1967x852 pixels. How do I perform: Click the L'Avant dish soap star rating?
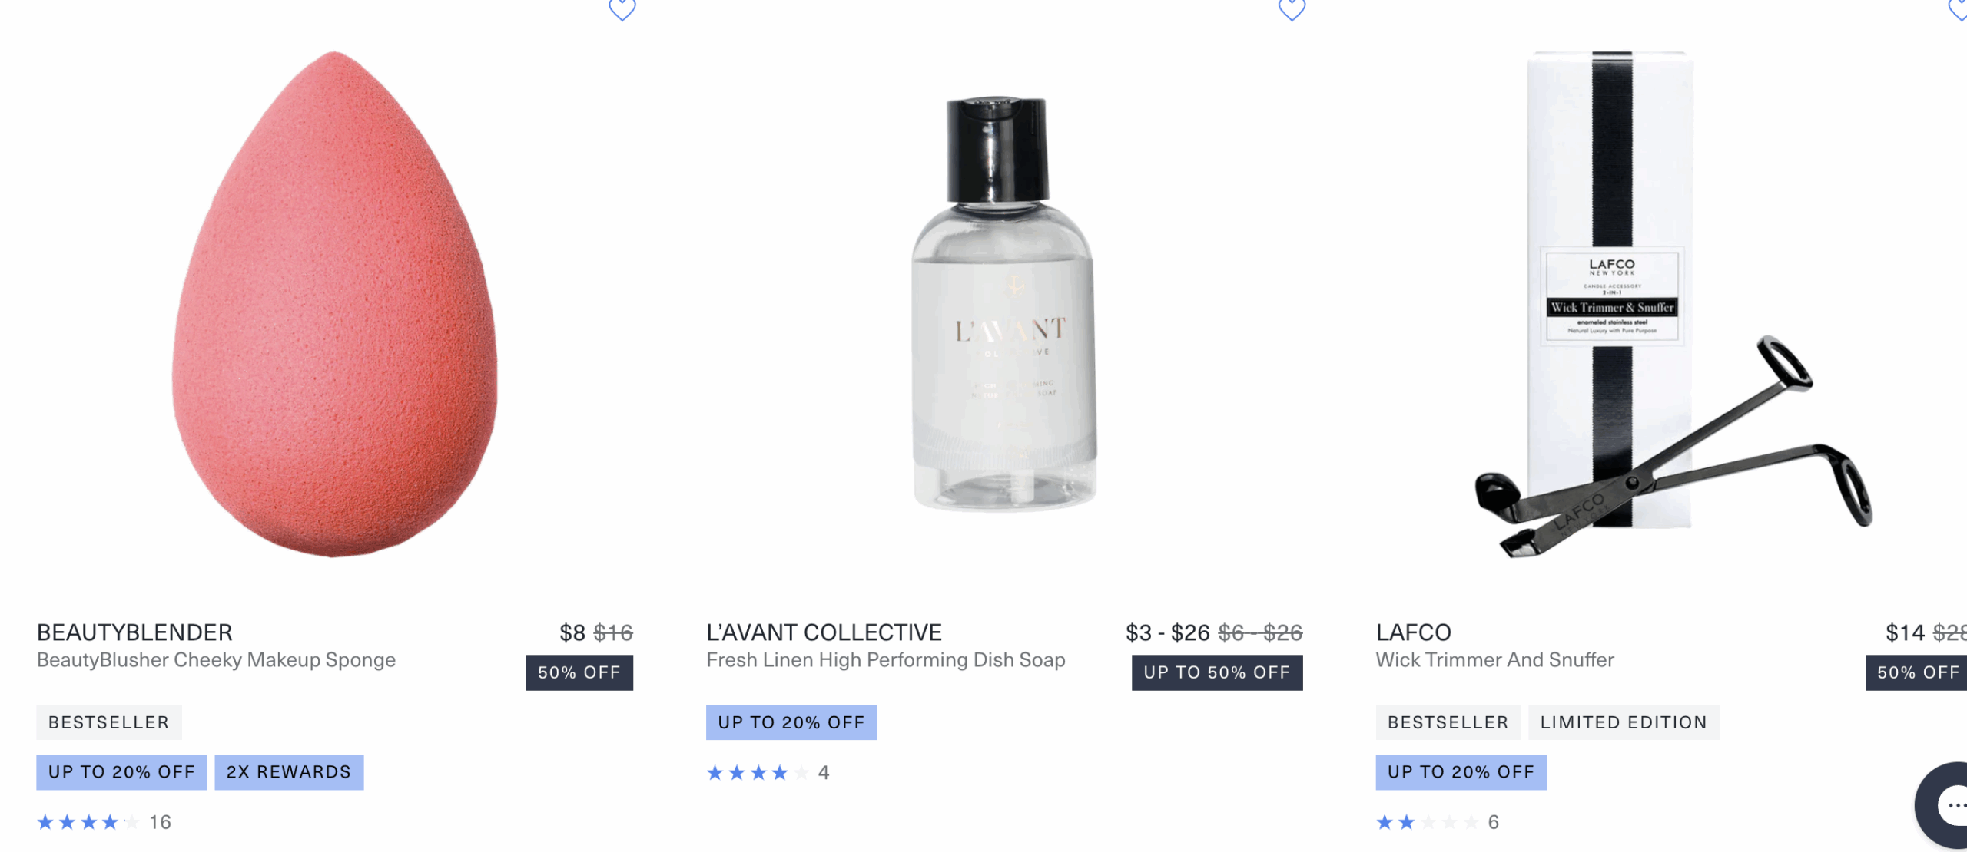[x=758, y=773]
